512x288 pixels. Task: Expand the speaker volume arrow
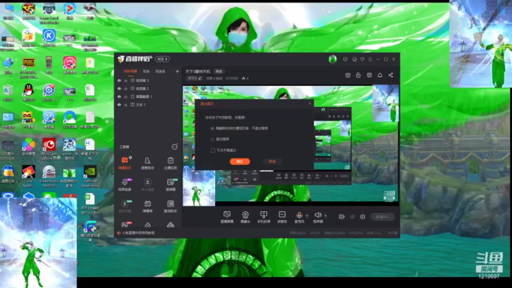coord(326,216)
